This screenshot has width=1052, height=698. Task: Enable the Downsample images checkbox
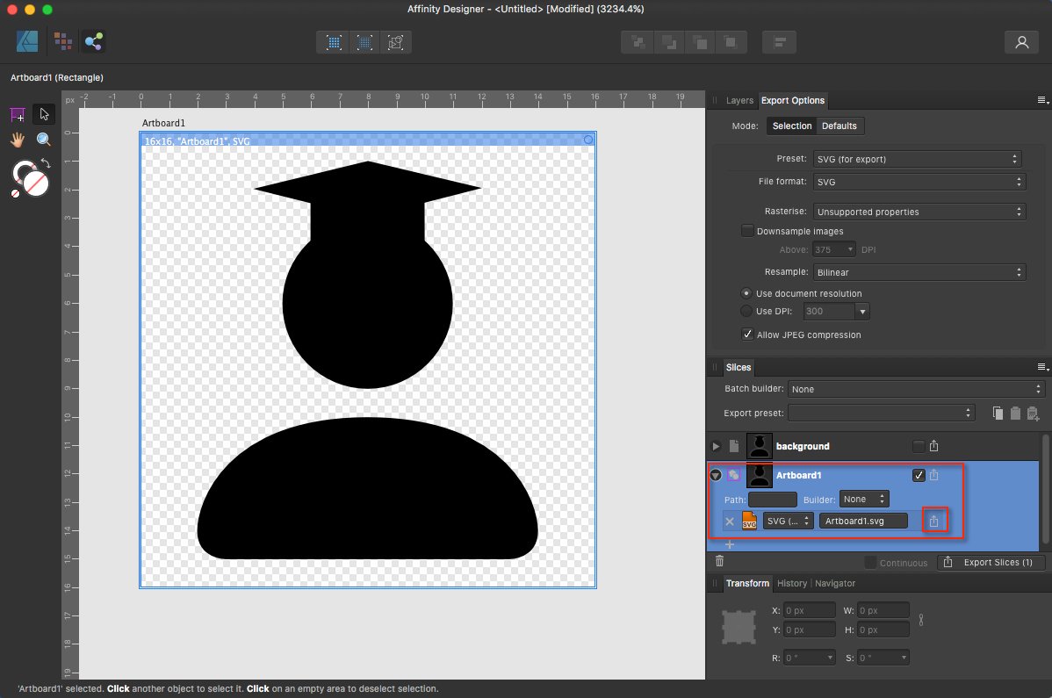pyautogui.click(x=748, y=231)
